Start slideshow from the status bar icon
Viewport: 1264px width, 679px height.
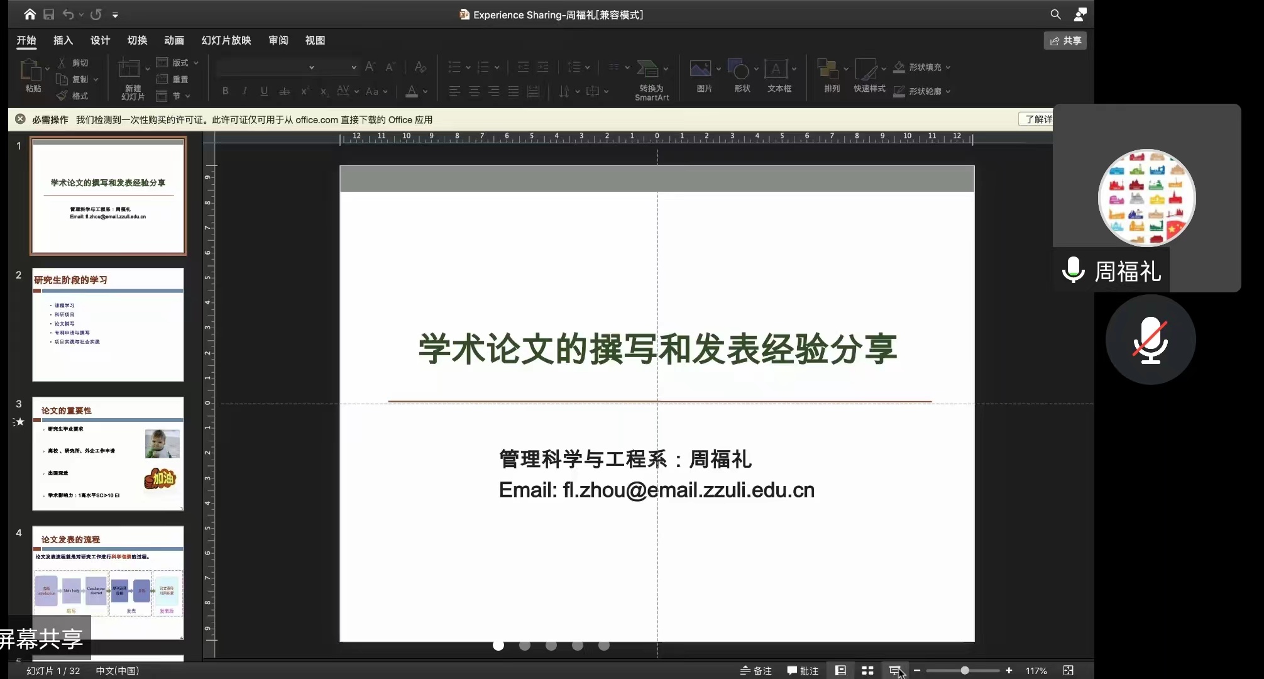pos(894,671)
